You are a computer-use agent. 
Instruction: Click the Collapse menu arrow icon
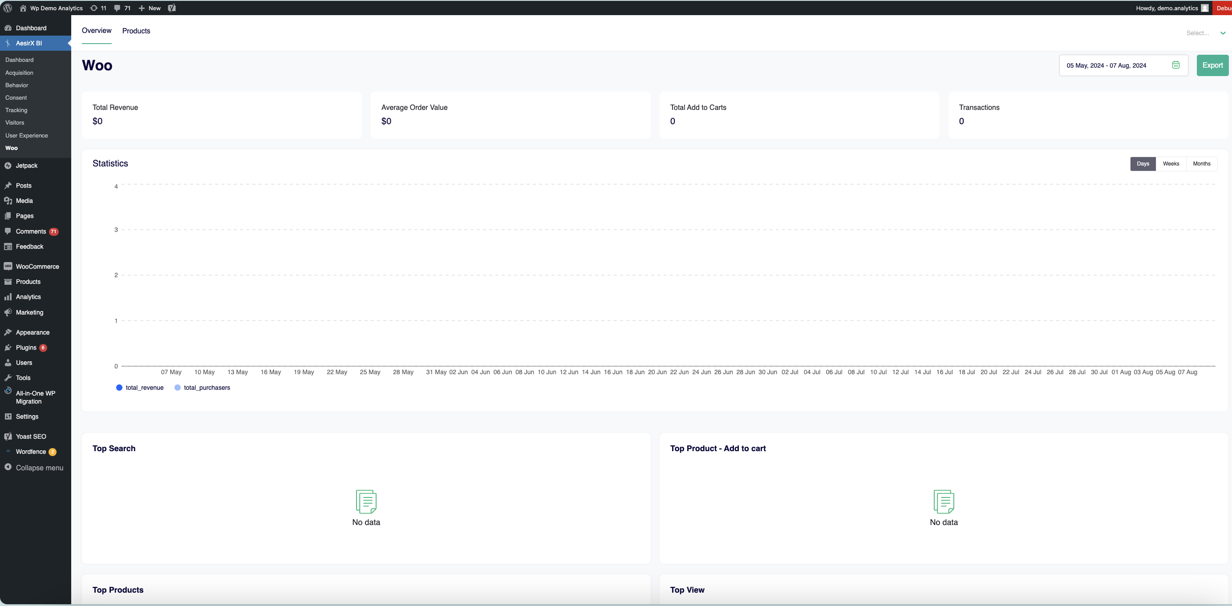[8, 467]
